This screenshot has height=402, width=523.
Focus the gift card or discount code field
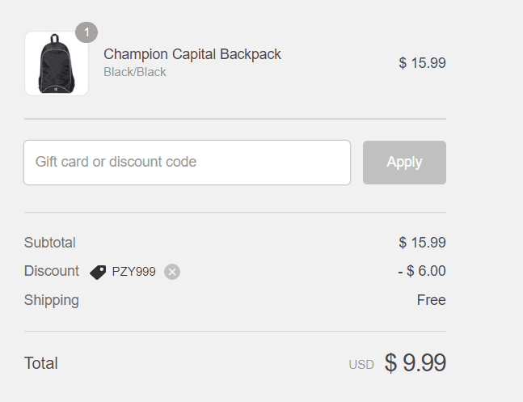point(187,163)
